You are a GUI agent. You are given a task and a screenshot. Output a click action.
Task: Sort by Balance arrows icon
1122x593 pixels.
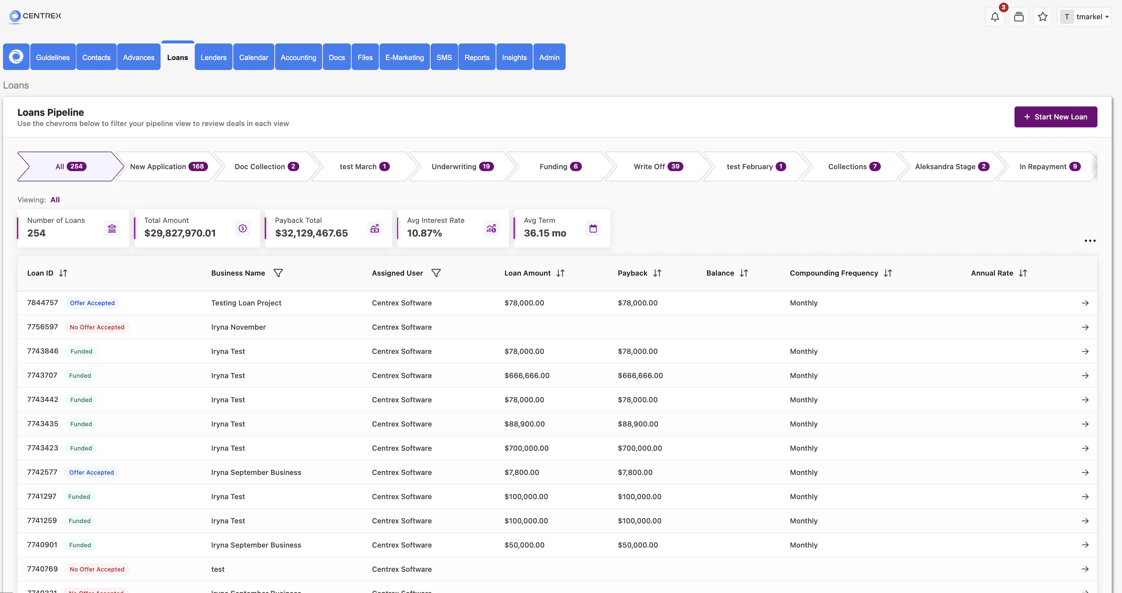[744, 273]
